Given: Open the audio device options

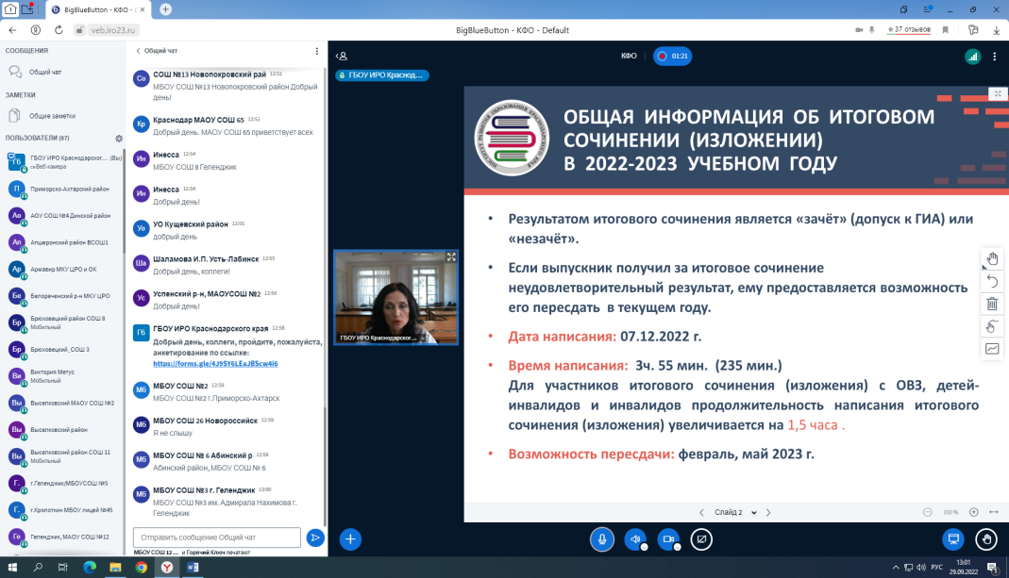Looking at the screenshot, I should [x=634, y=538].
